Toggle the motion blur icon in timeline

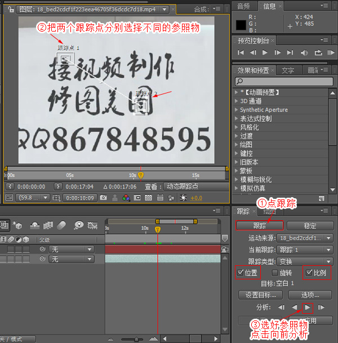pyautogui.click(x=61, y=225)
